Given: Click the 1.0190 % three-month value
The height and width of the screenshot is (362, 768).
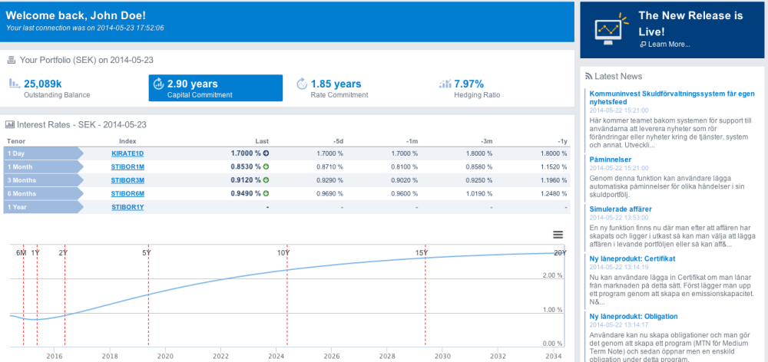Looking at the screenshot, I should [478, 193].
